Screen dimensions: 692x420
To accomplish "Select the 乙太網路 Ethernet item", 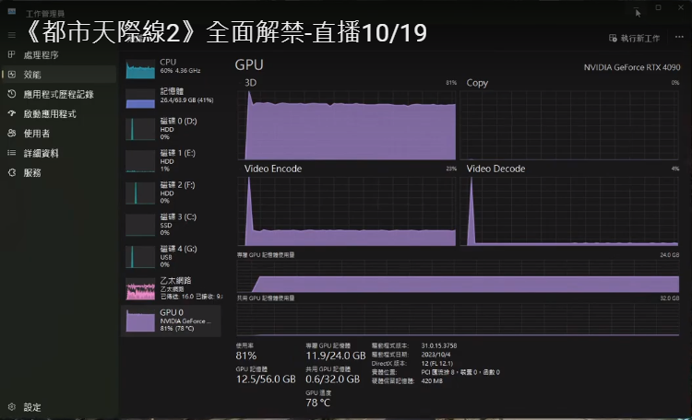I will pyautogui.click(x=171, y=288).
